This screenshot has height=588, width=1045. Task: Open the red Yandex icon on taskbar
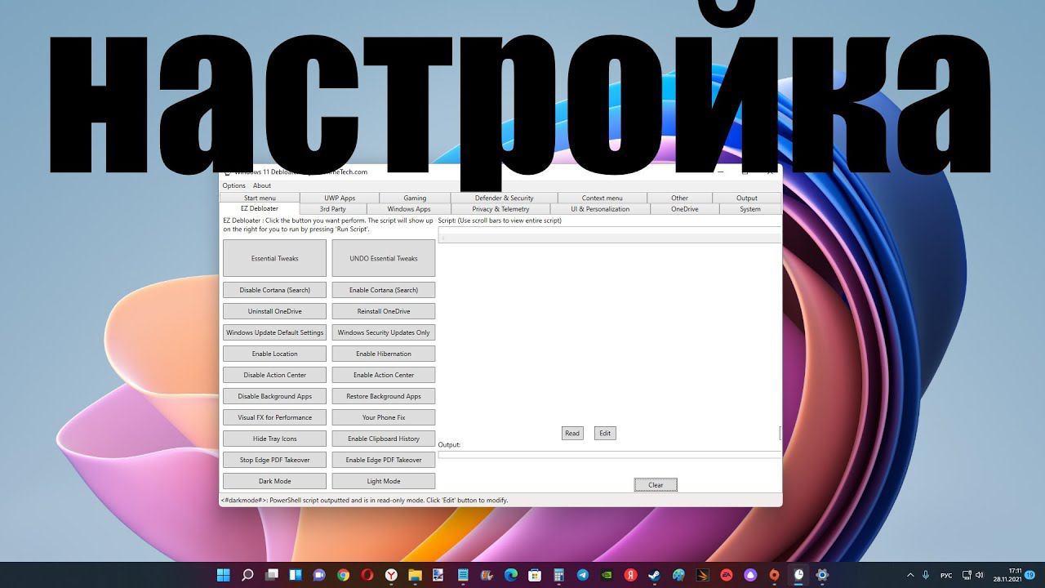click(x=631, y=575)
